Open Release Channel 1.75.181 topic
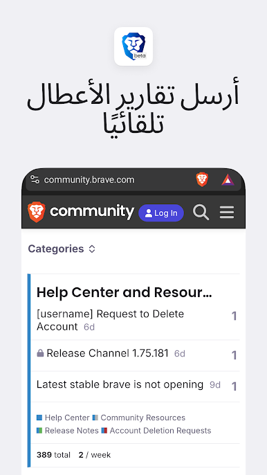This screenshot has width=267, height=475. [107, 353]
